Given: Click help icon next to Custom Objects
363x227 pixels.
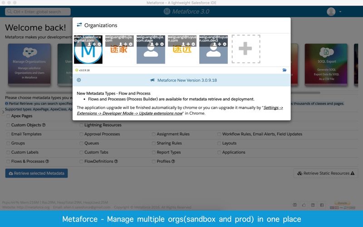Looking at the screenshot, I should (44, 125).
